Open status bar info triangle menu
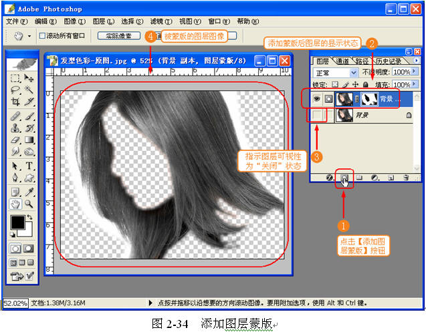426x332 pixels. point(150,303)
